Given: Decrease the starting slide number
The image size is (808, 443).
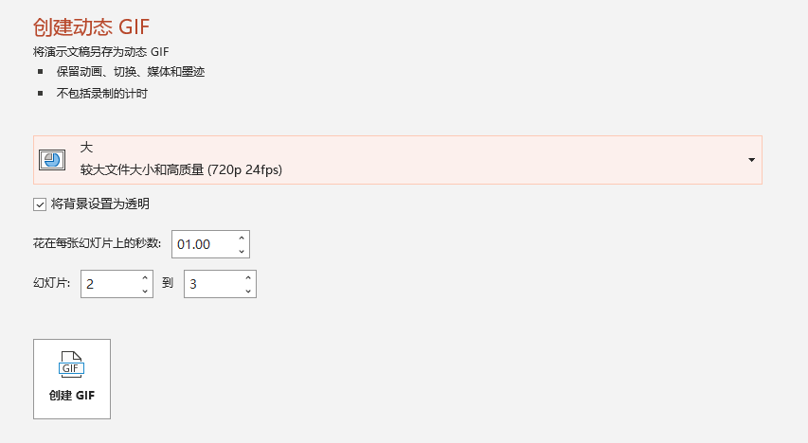Looking at the screenshot, I should click(x=145, y=291).
